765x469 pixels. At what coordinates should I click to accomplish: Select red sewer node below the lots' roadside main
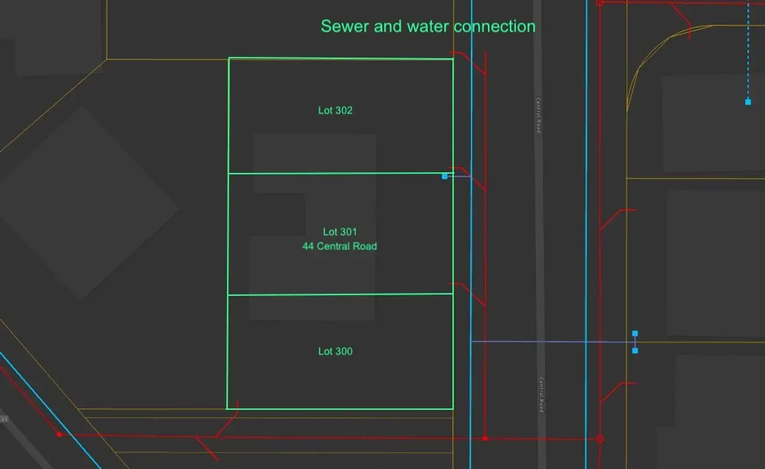pyautogui.click(x=485, y=439)
